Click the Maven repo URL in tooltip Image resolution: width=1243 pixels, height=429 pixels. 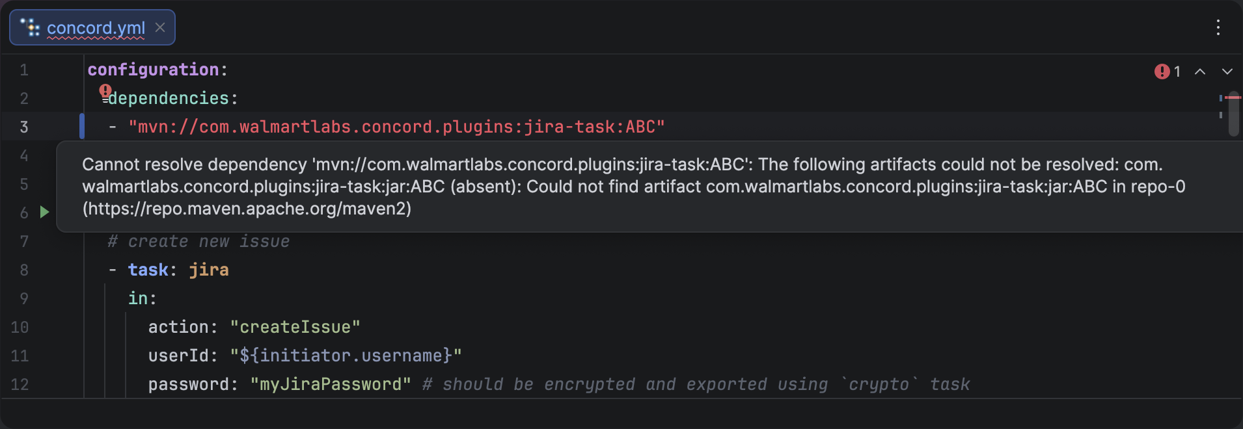pyautogui.click(x=247, y=209)
